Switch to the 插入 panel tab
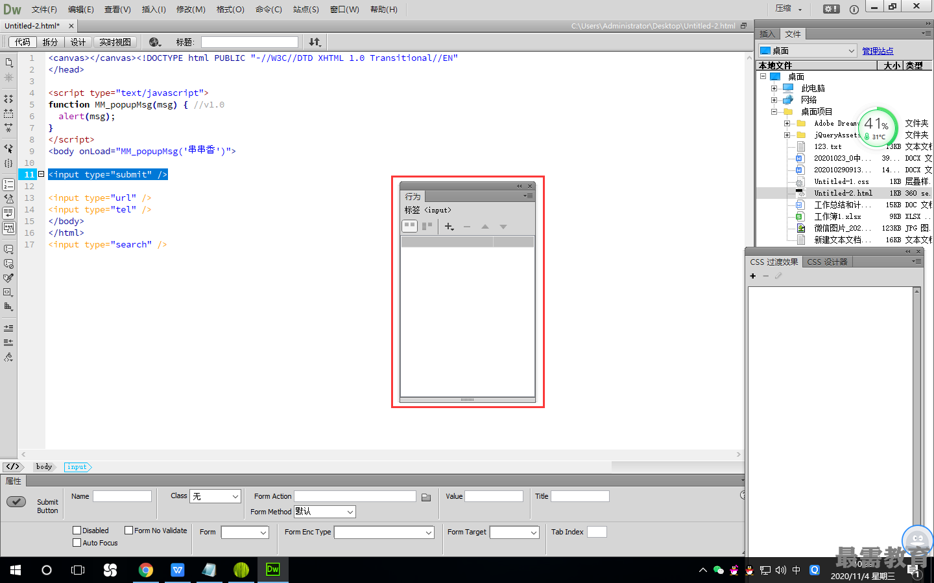The height and width of the screenshot is (583, 934). coord(767,34)
